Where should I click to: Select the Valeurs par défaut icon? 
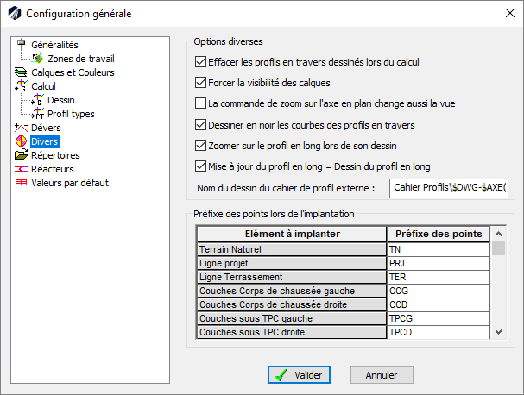[x=22, y=183]
